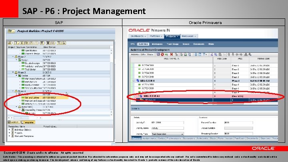This screenshot has width=288, height=162.
Task: Collapse the Phase 3 node in SAP tree
Action: pos(13,72)
